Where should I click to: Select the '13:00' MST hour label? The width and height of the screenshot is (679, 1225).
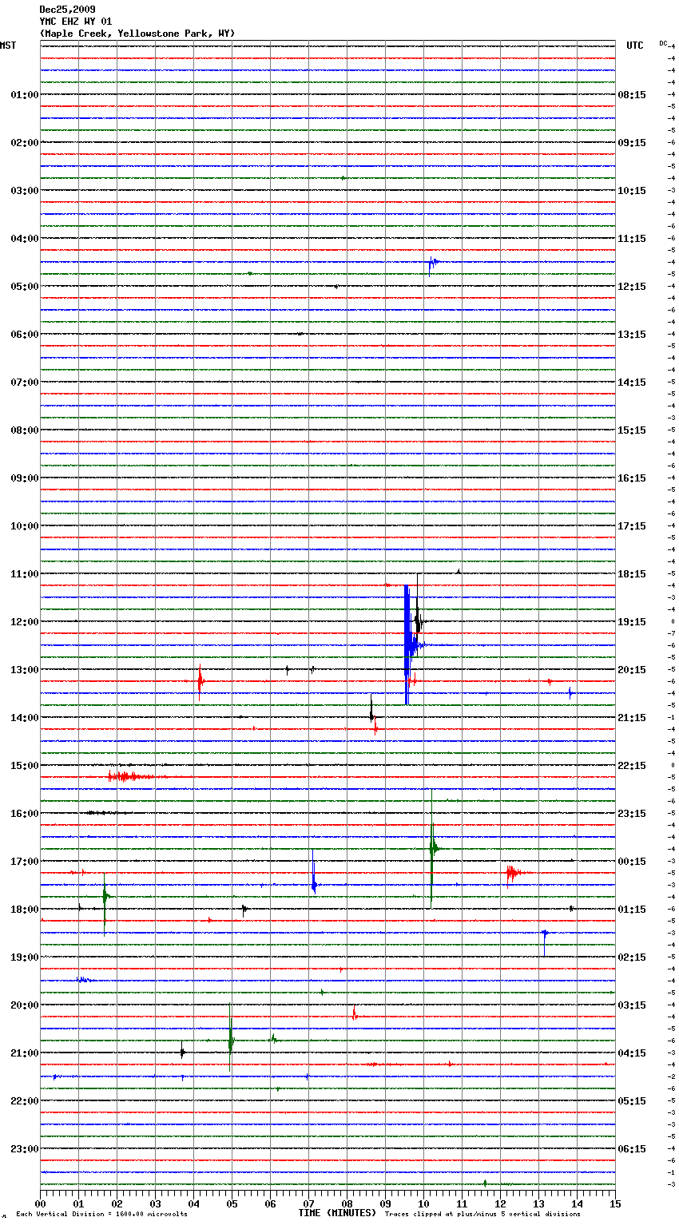point(25,670)
